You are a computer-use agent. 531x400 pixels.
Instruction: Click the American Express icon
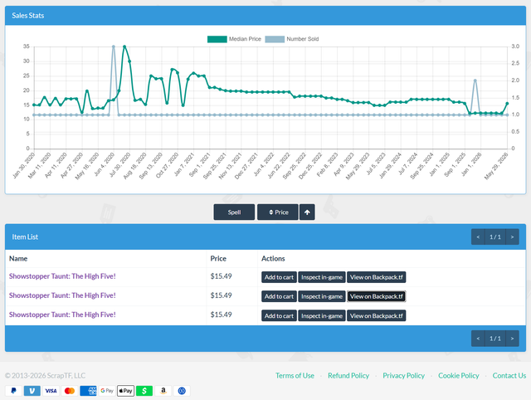tap(89, 391)
